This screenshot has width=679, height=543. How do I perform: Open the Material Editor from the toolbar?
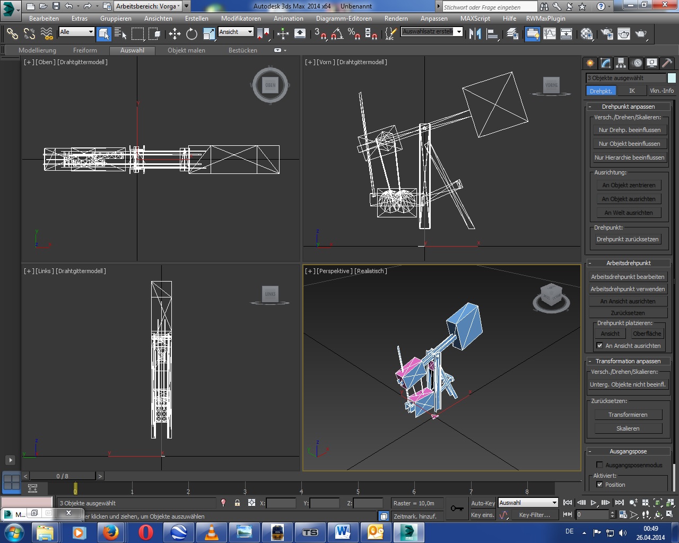[587, 34]
